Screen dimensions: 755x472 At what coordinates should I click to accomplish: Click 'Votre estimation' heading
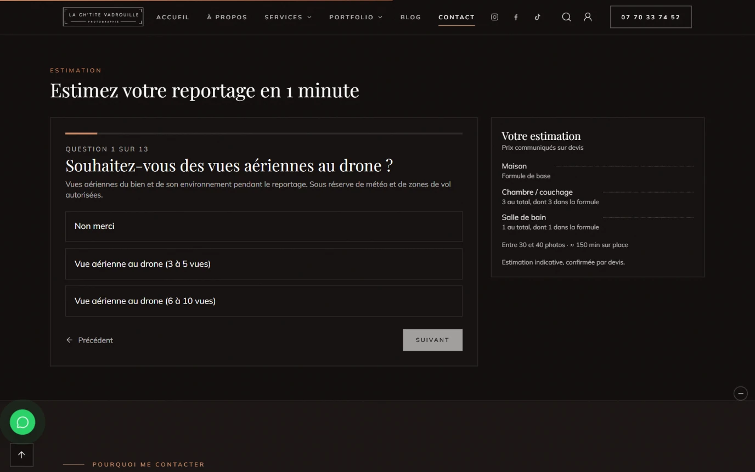541,136
